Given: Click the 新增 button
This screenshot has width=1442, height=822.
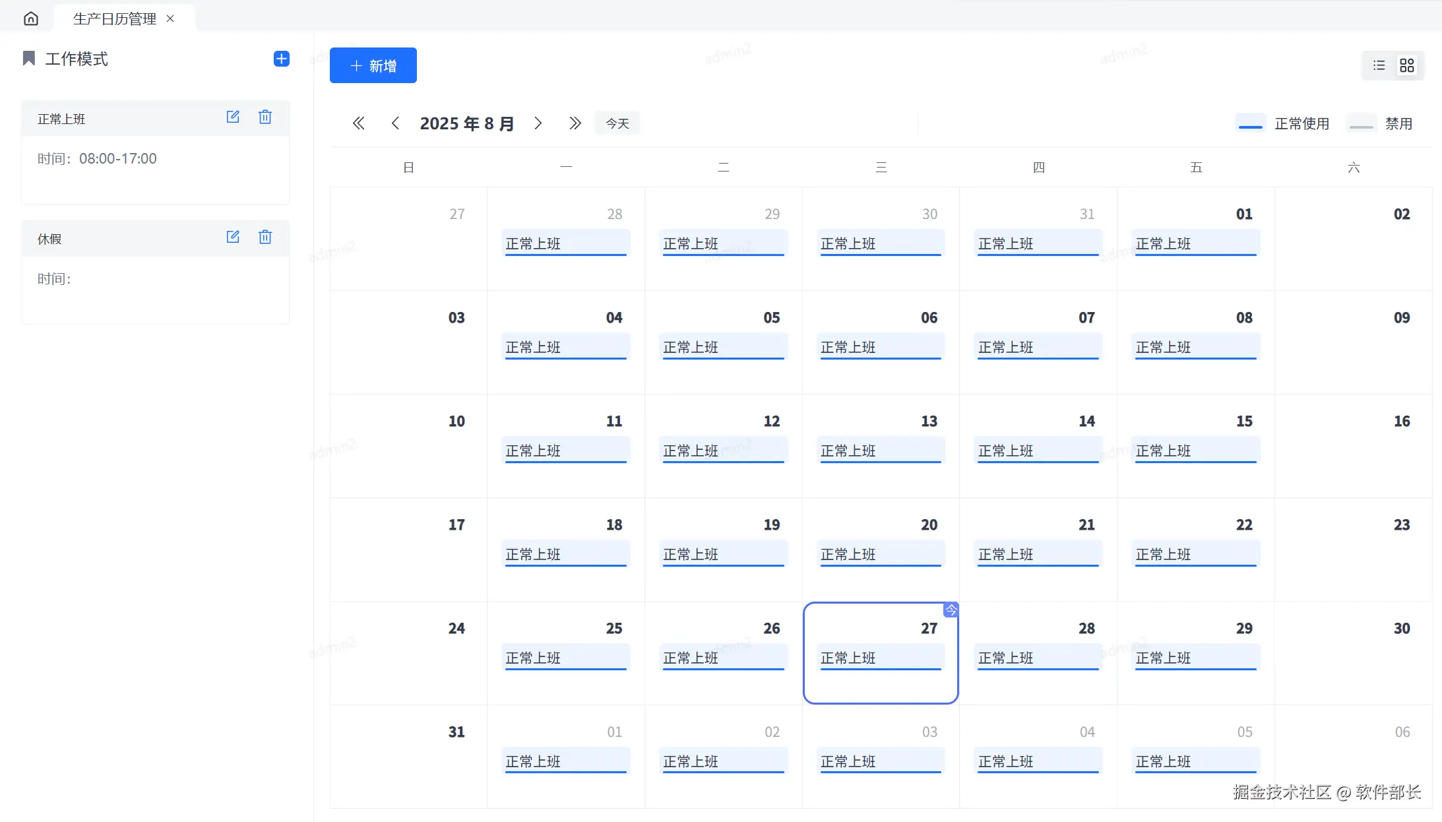Looking at the screenshot, I should 373,65.
